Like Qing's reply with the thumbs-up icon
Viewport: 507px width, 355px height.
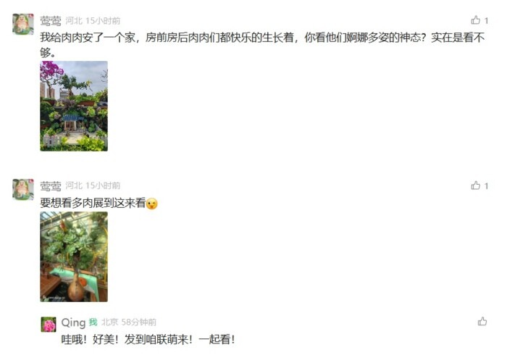[482, 322]
